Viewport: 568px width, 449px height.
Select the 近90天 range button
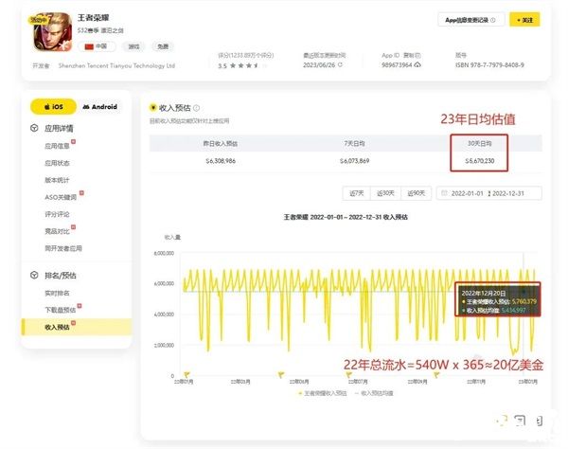[x=417, y=193]
